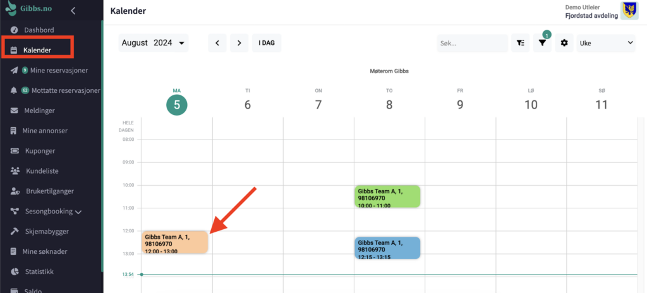Open the green Thursday 10:00 booking

(x=387, y=196)
